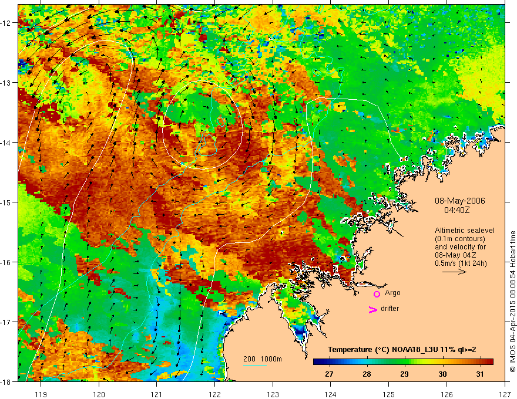Click the colorbar tick label 29
The image size is (517, 399).
(x=404, y=374)
